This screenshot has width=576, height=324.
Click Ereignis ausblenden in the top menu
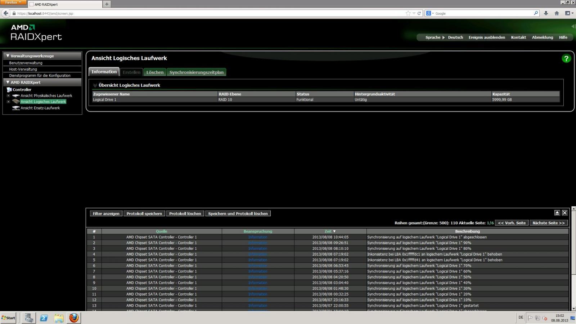487,37
